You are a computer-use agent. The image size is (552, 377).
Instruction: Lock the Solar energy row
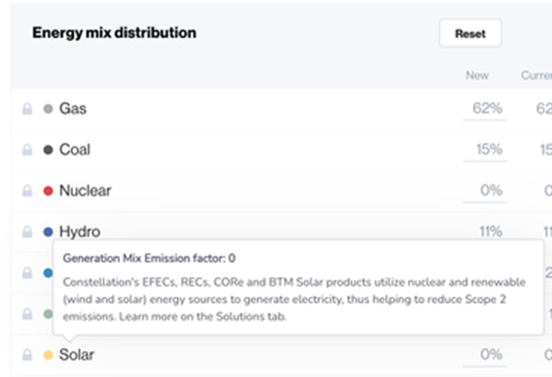click(28, 355)
